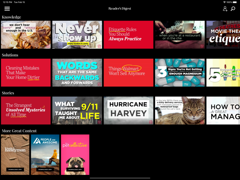Open the Hurricane Harvey story
The height and width of the screenshot is (180, 240).
pos(129,110)
